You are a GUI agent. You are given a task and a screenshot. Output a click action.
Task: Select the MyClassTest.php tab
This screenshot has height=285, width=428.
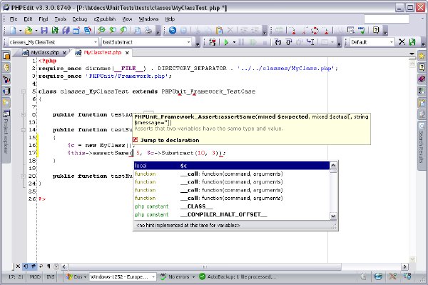[102, 52]
